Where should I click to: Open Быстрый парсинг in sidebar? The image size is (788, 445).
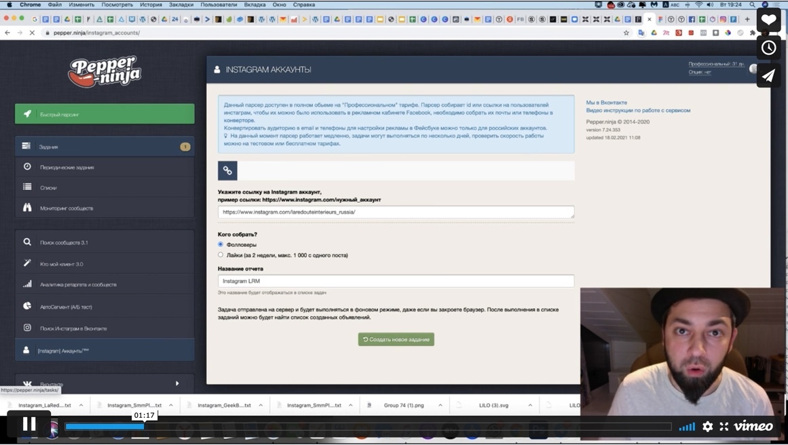[105, 114]
